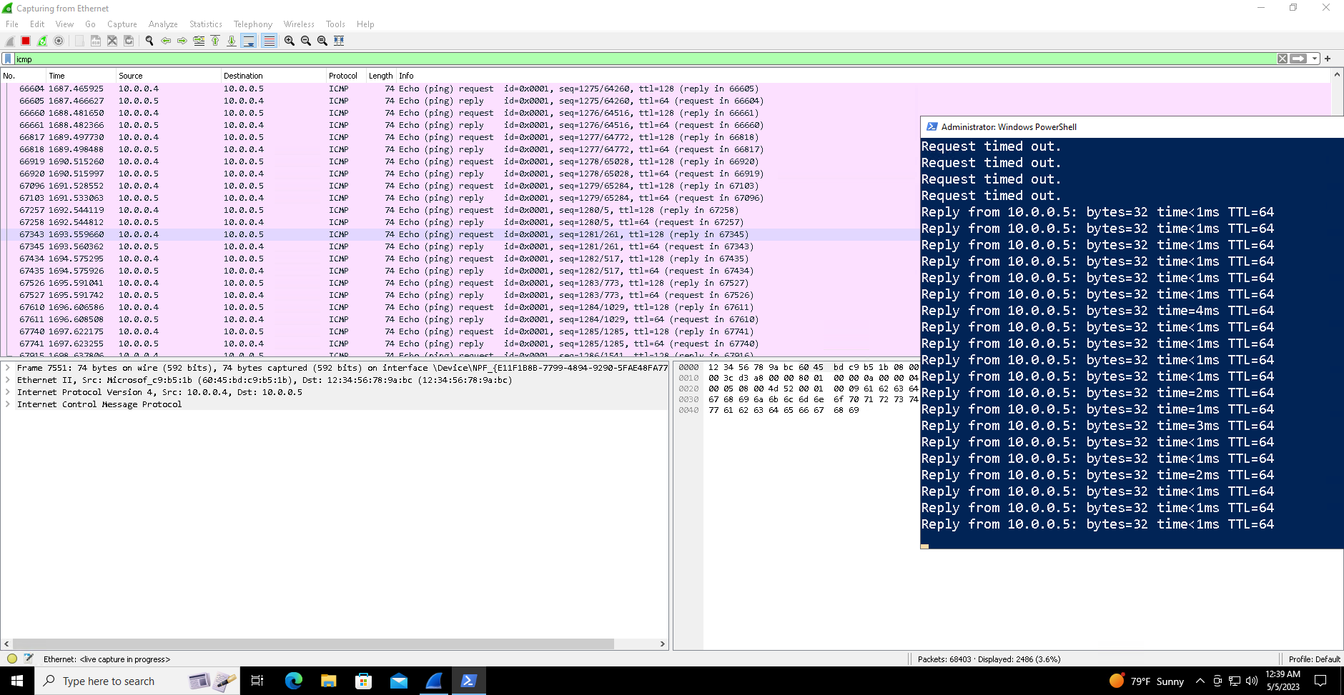1344x695 pixels.
Task: Apply the current display filter arrow
Action: [x=1298, y=58]
